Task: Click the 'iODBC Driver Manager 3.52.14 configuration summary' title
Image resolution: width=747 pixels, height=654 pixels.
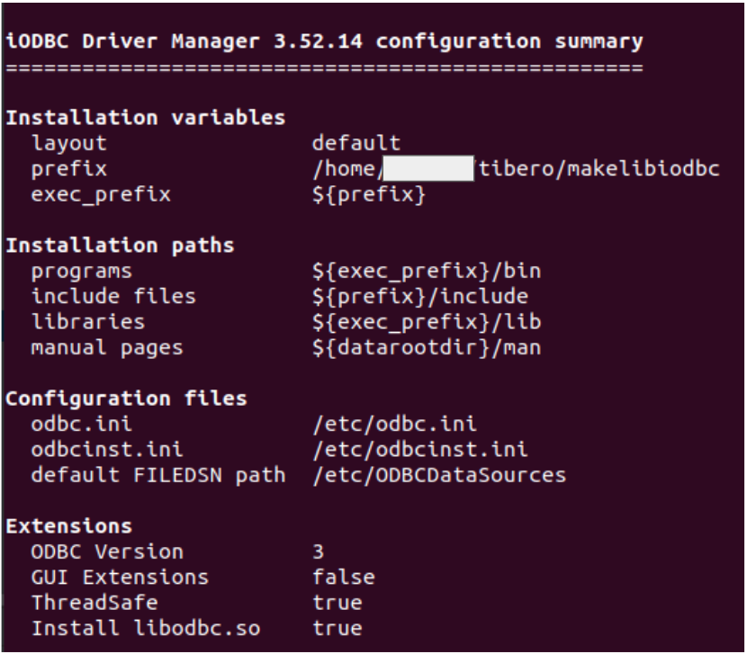Action: [324, 41]
